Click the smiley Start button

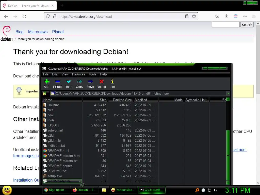[x=7, y=190]
